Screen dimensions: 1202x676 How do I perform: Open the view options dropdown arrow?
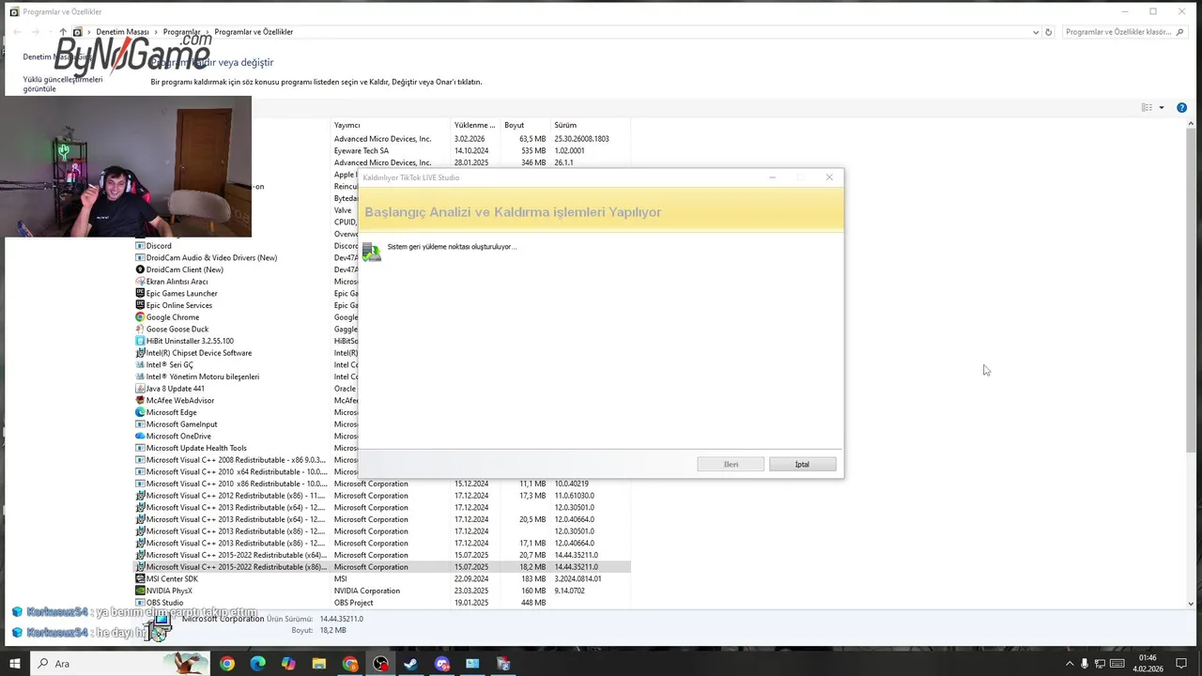[x=1162, y=108]
